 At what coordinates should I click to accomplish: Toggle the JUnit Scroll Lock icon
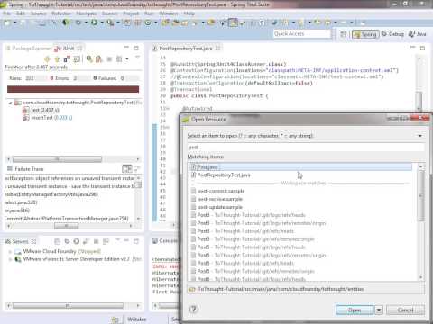(77, 59)
